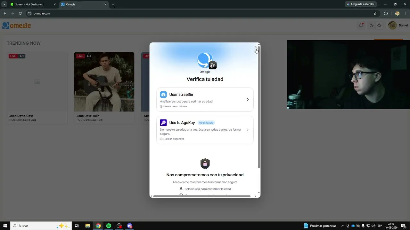Click the Chrome icon in the taskbar

pyautogui.click(x=98, y=226)
